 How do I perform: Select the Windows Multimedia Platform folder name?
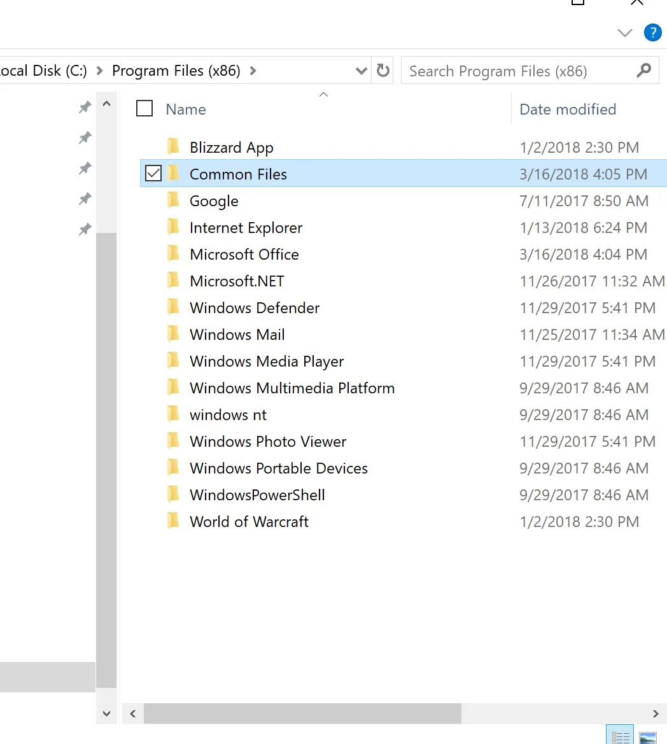(292, 388)
